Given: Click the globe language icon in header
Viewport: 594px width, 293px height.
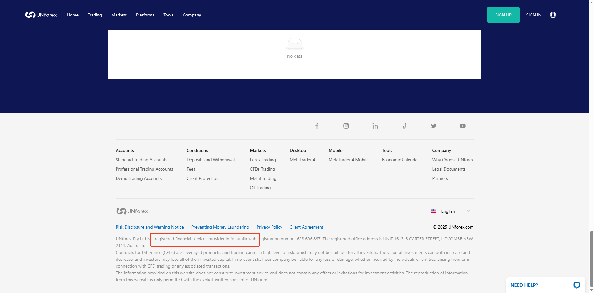Looking at the screenshot, I should [553, 15].
